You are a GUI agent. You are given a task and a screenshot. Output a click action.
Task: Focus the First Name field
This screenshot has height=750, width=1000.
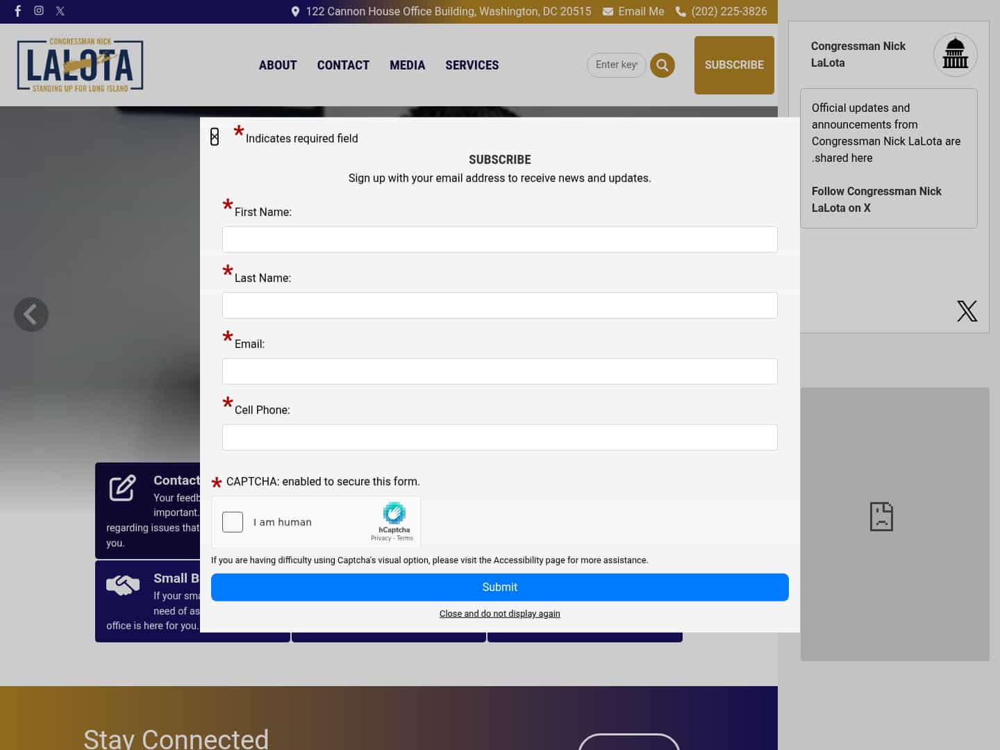point(500,240)
